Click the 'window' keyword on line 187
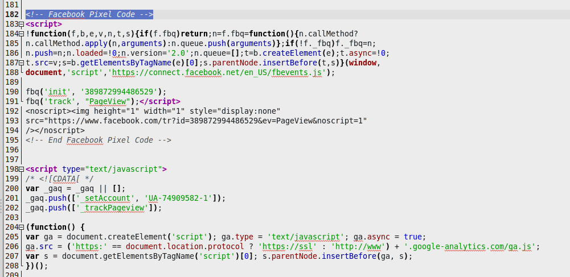This screenshot has height=277, width=570. [x=362, y=63]
